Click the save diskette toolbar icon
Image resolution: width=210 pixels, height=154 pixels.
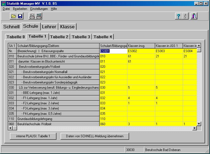[x=20, y=16]
